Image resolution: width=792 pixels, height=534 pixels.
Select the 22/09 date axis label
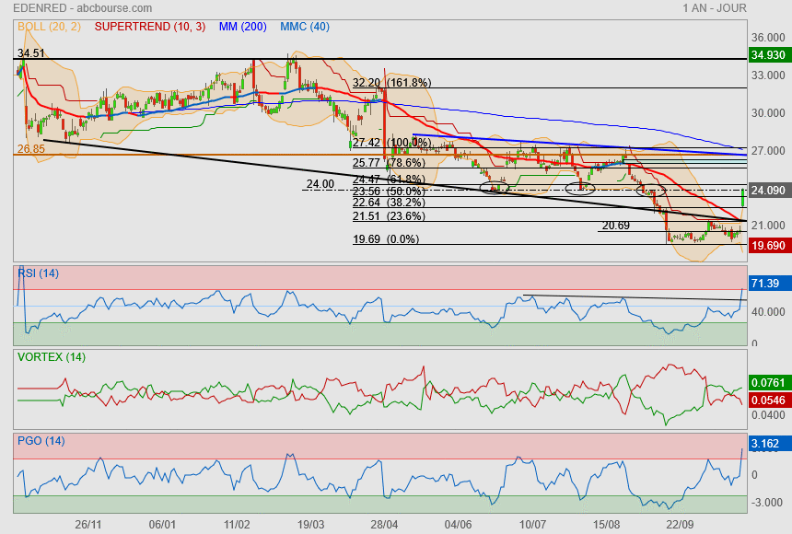click(680, 524)
